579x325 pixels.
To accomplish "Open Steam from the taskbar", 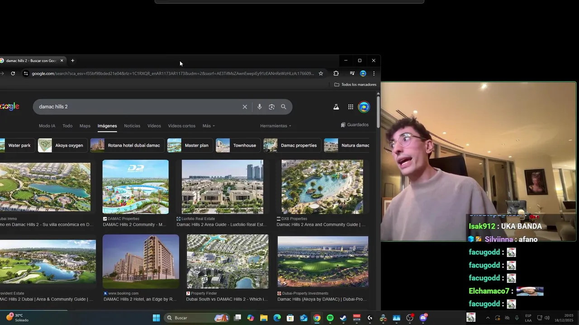I will point(343,318).
